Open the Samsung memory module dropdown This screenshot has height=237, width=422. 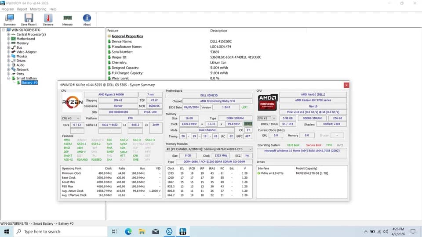tap(209, 149)
